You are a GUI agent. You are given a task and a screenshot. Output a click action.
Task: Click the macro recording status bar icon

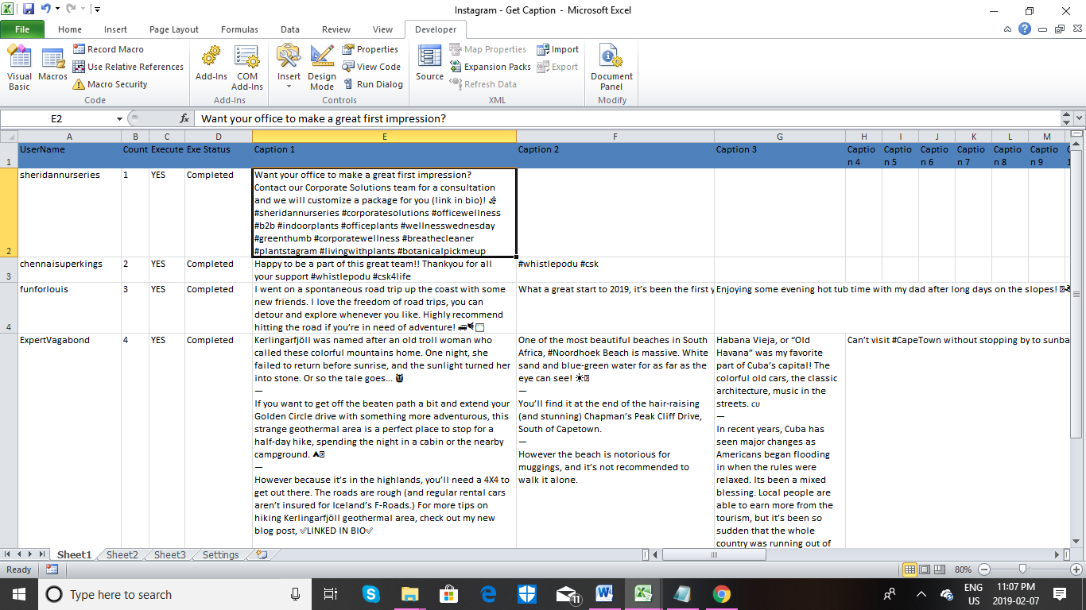click(52, 569)
